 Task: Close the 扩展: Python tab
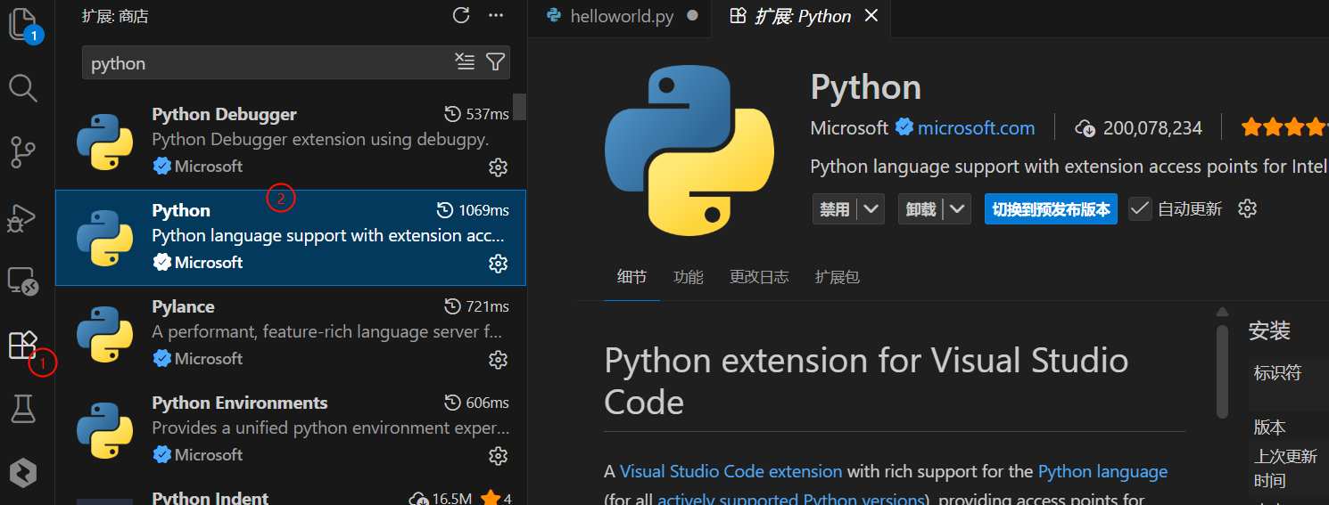[871, 16]
